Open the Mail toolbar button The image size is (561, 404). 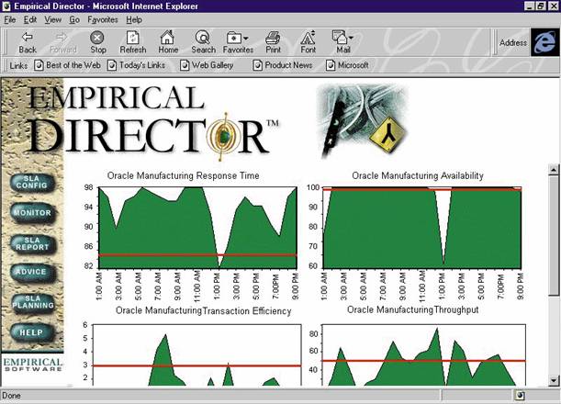click(342, 42)
